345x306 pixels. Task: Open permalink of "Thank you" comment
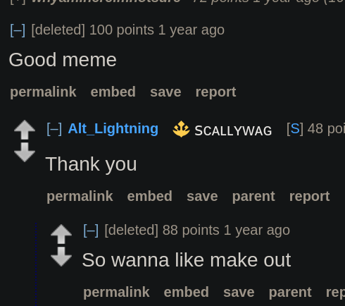point(80,197)
